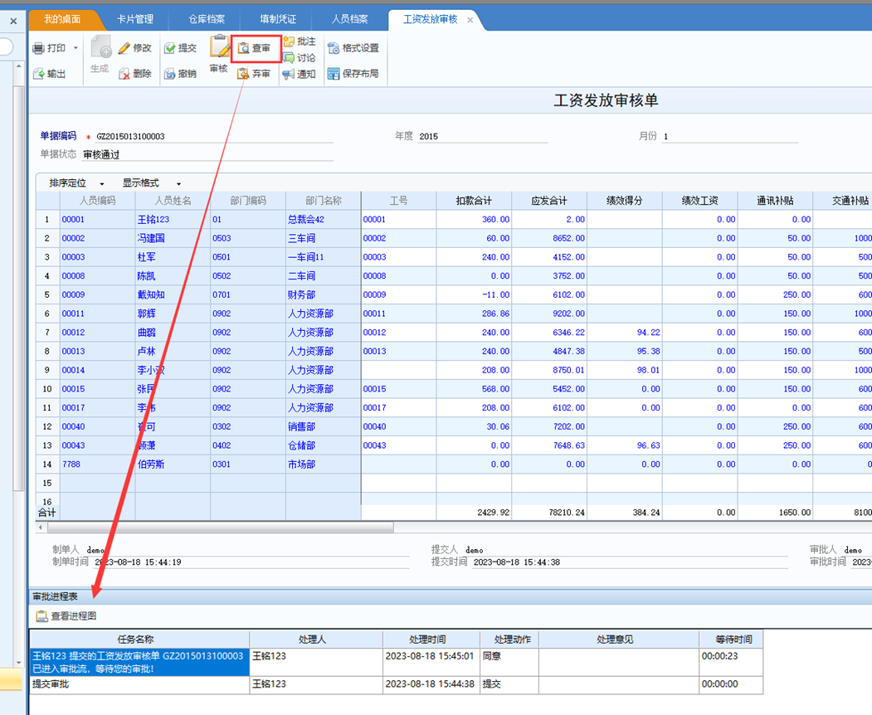Click the grid scrollbar left arrow

[x=41, y=527]
